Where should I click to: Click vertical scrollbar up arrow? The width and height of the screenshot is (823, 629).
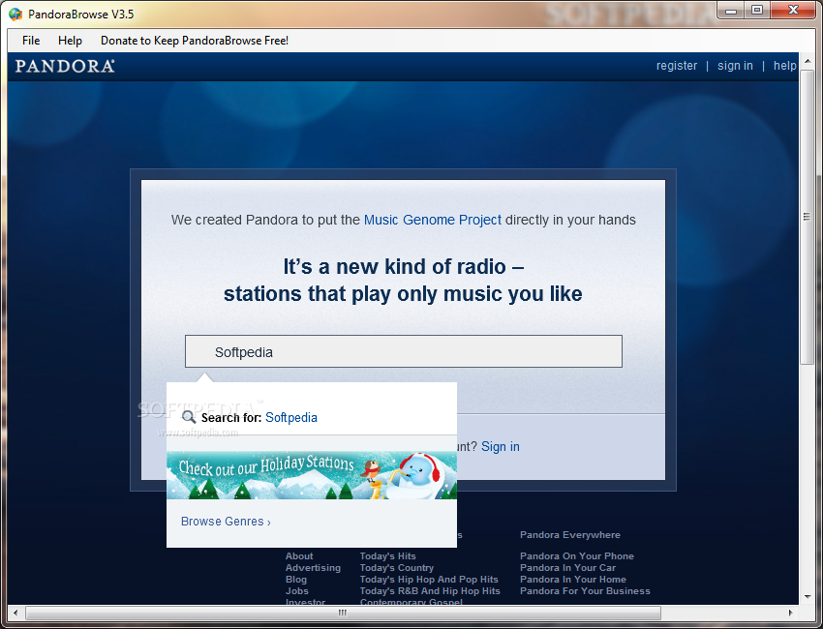(x=808, y=59)
